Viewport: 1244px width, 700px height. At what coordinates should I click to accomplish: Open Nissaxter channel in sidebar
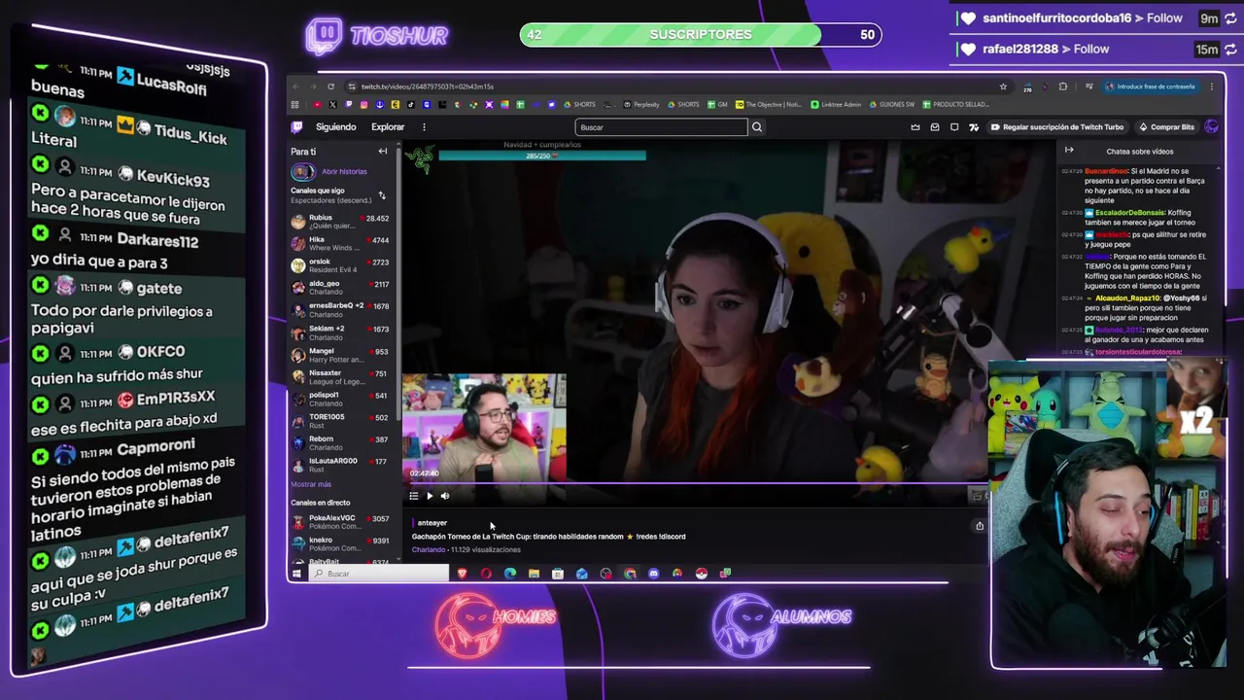click(x=340, y=377)
